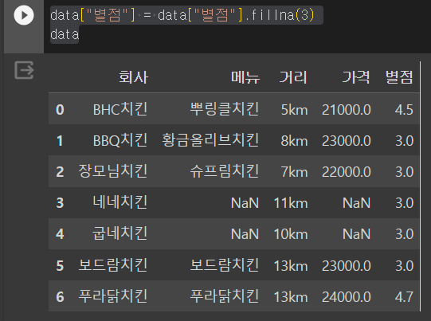Click the 슈프림치킨 menu cell
This screenshot has width=431, height=321.
225,171
